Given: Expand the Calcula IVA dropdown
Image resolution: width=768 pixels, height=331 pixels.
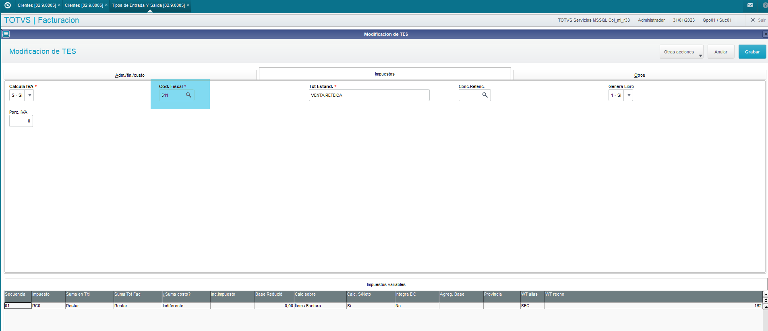Looking at the screenshot, I should [29, 95].
